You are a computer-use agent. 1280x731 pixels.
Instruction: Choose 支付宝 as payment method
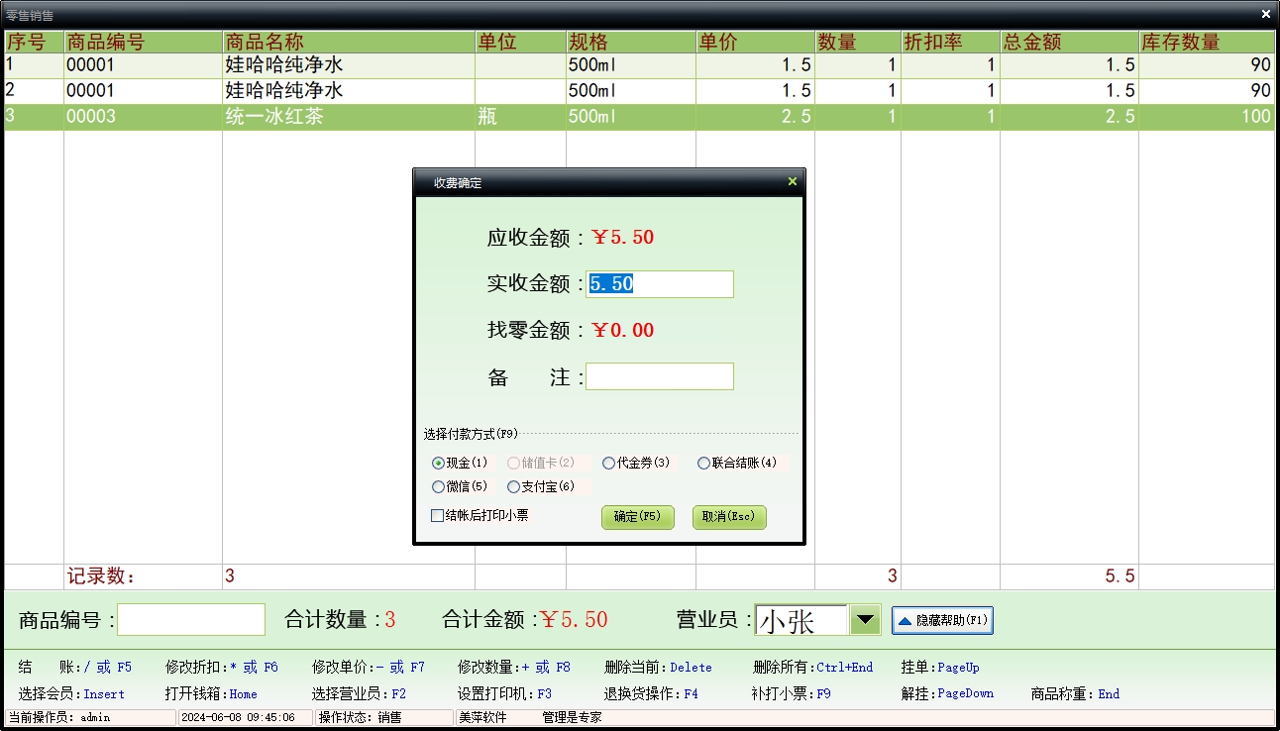pos(513,487)
